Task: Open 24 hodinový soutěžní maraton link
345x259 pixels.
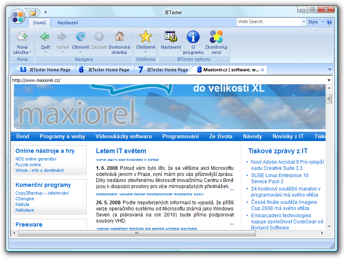Action: point(285,192)
